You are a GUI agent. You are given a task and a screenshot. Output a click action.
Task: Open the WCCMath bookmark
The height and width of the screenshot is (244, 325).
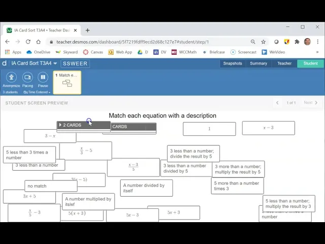184,52
